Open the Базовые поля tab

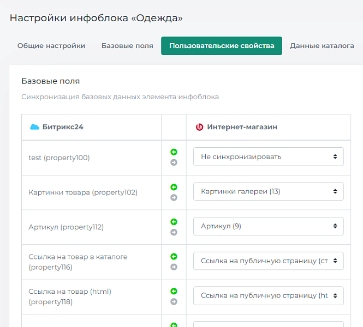point(127,46)
